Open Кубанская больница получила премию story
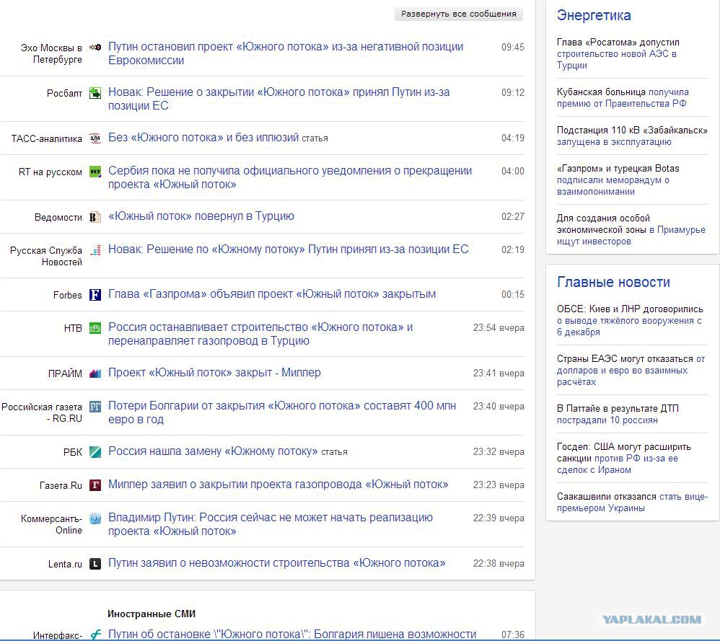Image resolution: width=720 pixels, height=641 pixels. click(x=623, y=98)
